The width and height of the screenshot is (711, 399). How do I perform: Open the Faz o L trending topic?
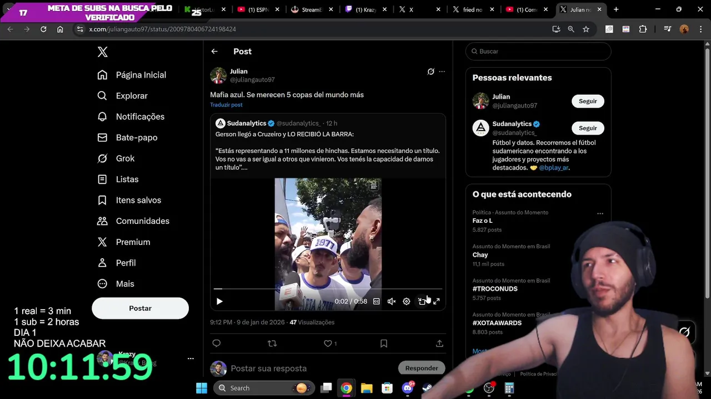click(483, 221)
